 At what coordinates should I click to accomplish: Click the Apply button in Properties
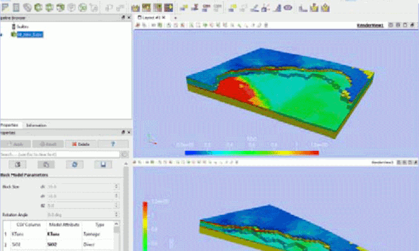[16, 144]
